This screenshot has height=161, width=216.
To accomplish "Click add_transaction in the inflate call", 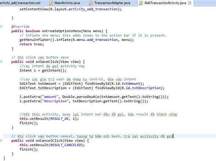I will coord(102,40).
